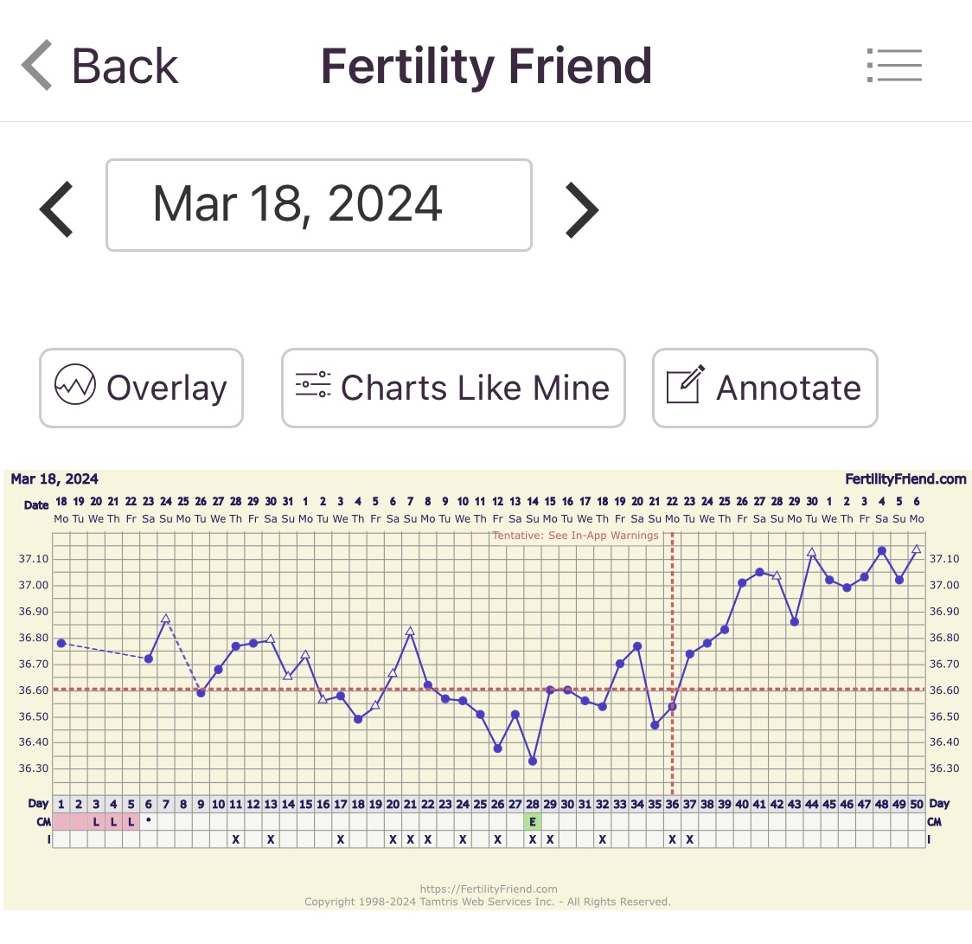This screenshot has height=944, width=972.
Task: Tap the Annotate pencil icon
Action: click(x=685, y=386)
